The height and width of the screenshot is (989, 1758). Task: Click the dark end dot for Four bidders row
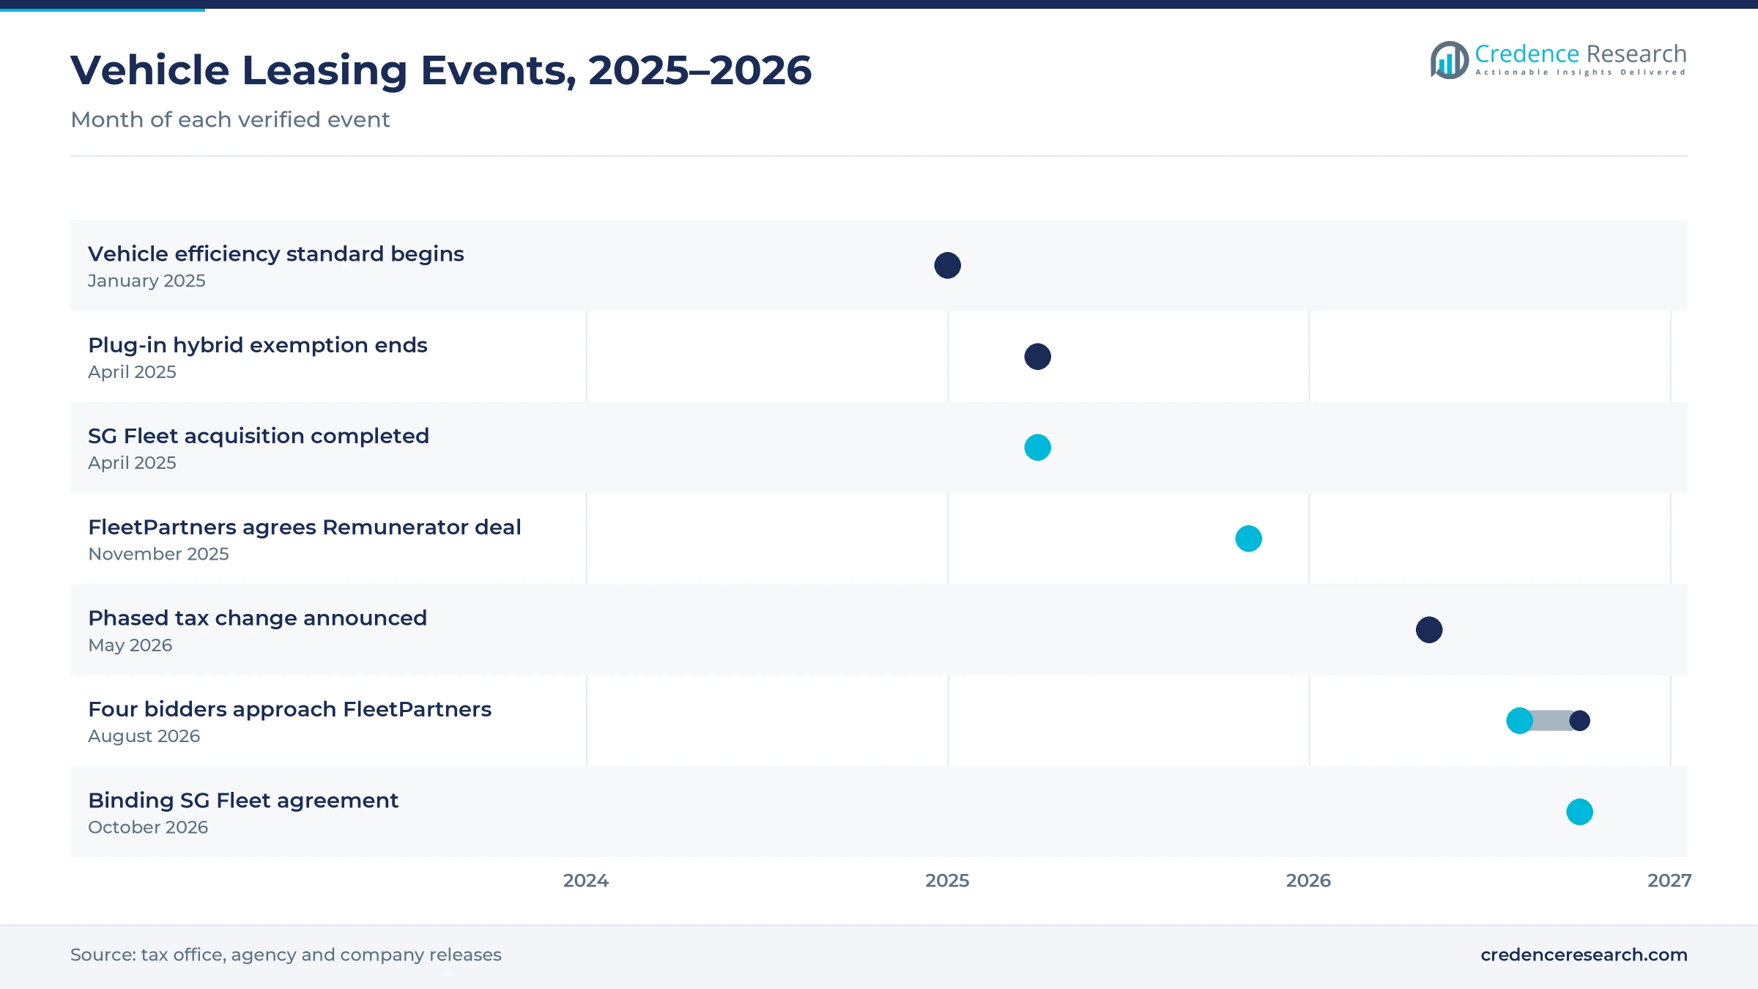[1580, 721]
